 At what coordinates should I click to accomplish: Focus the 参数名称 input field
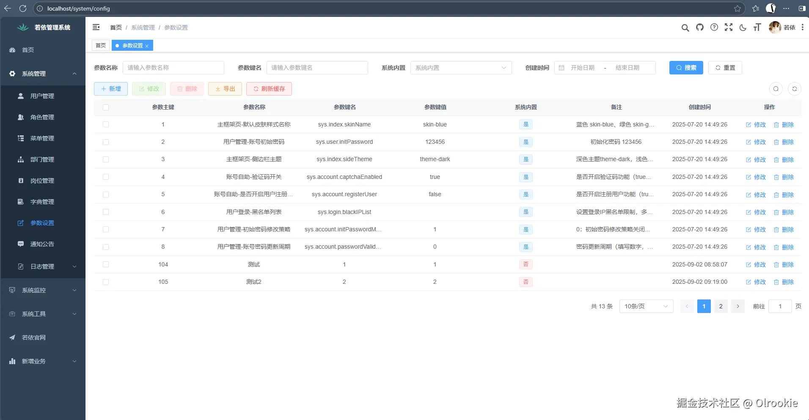(173, 68)
